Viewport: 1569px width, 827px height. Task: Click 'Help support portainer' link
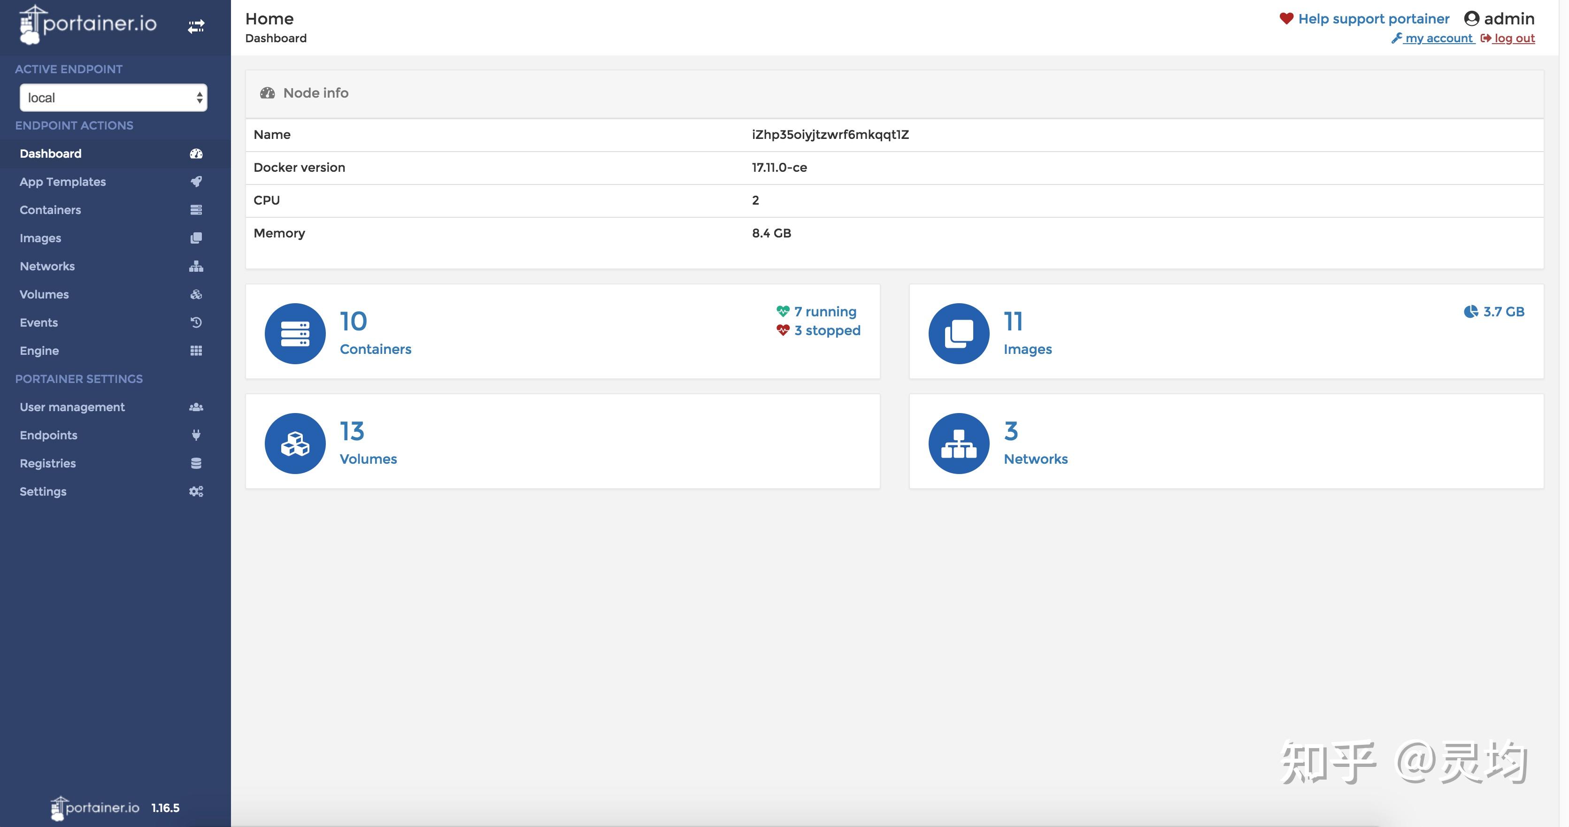[1373, 19]
